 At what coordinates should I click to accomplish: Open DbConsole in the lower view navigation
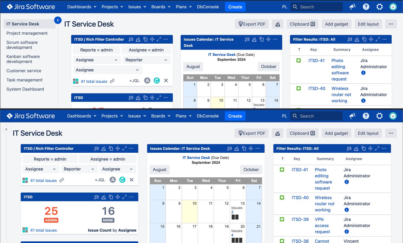(x=208, y=116)
